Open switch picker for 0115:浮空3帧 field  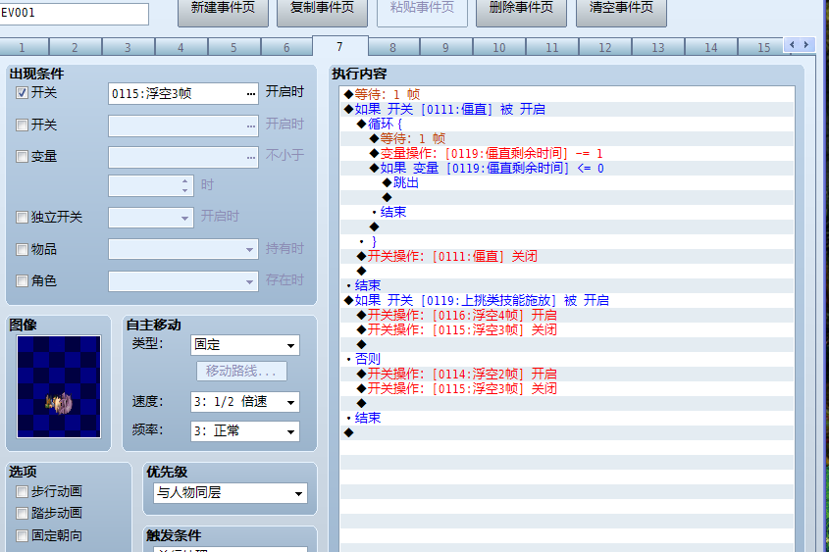point(250,94)
